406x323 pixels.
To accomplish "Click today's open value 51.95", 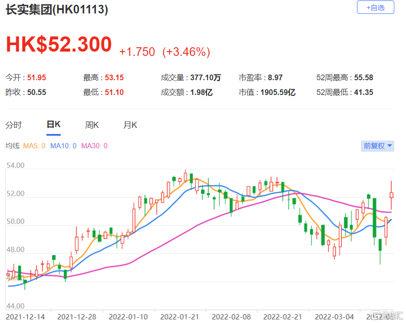I will [36, 78].
